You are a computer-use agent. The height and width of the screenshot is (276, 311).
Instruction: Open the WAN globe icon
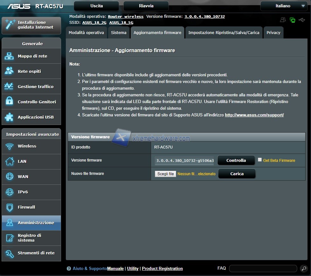[9, 177]
